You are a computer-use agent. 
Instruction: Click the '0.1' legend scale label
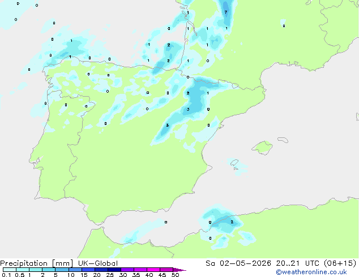tap(6, 275)
